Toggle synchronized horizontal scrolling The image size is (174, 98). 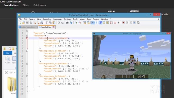click(x=88, y=23)
